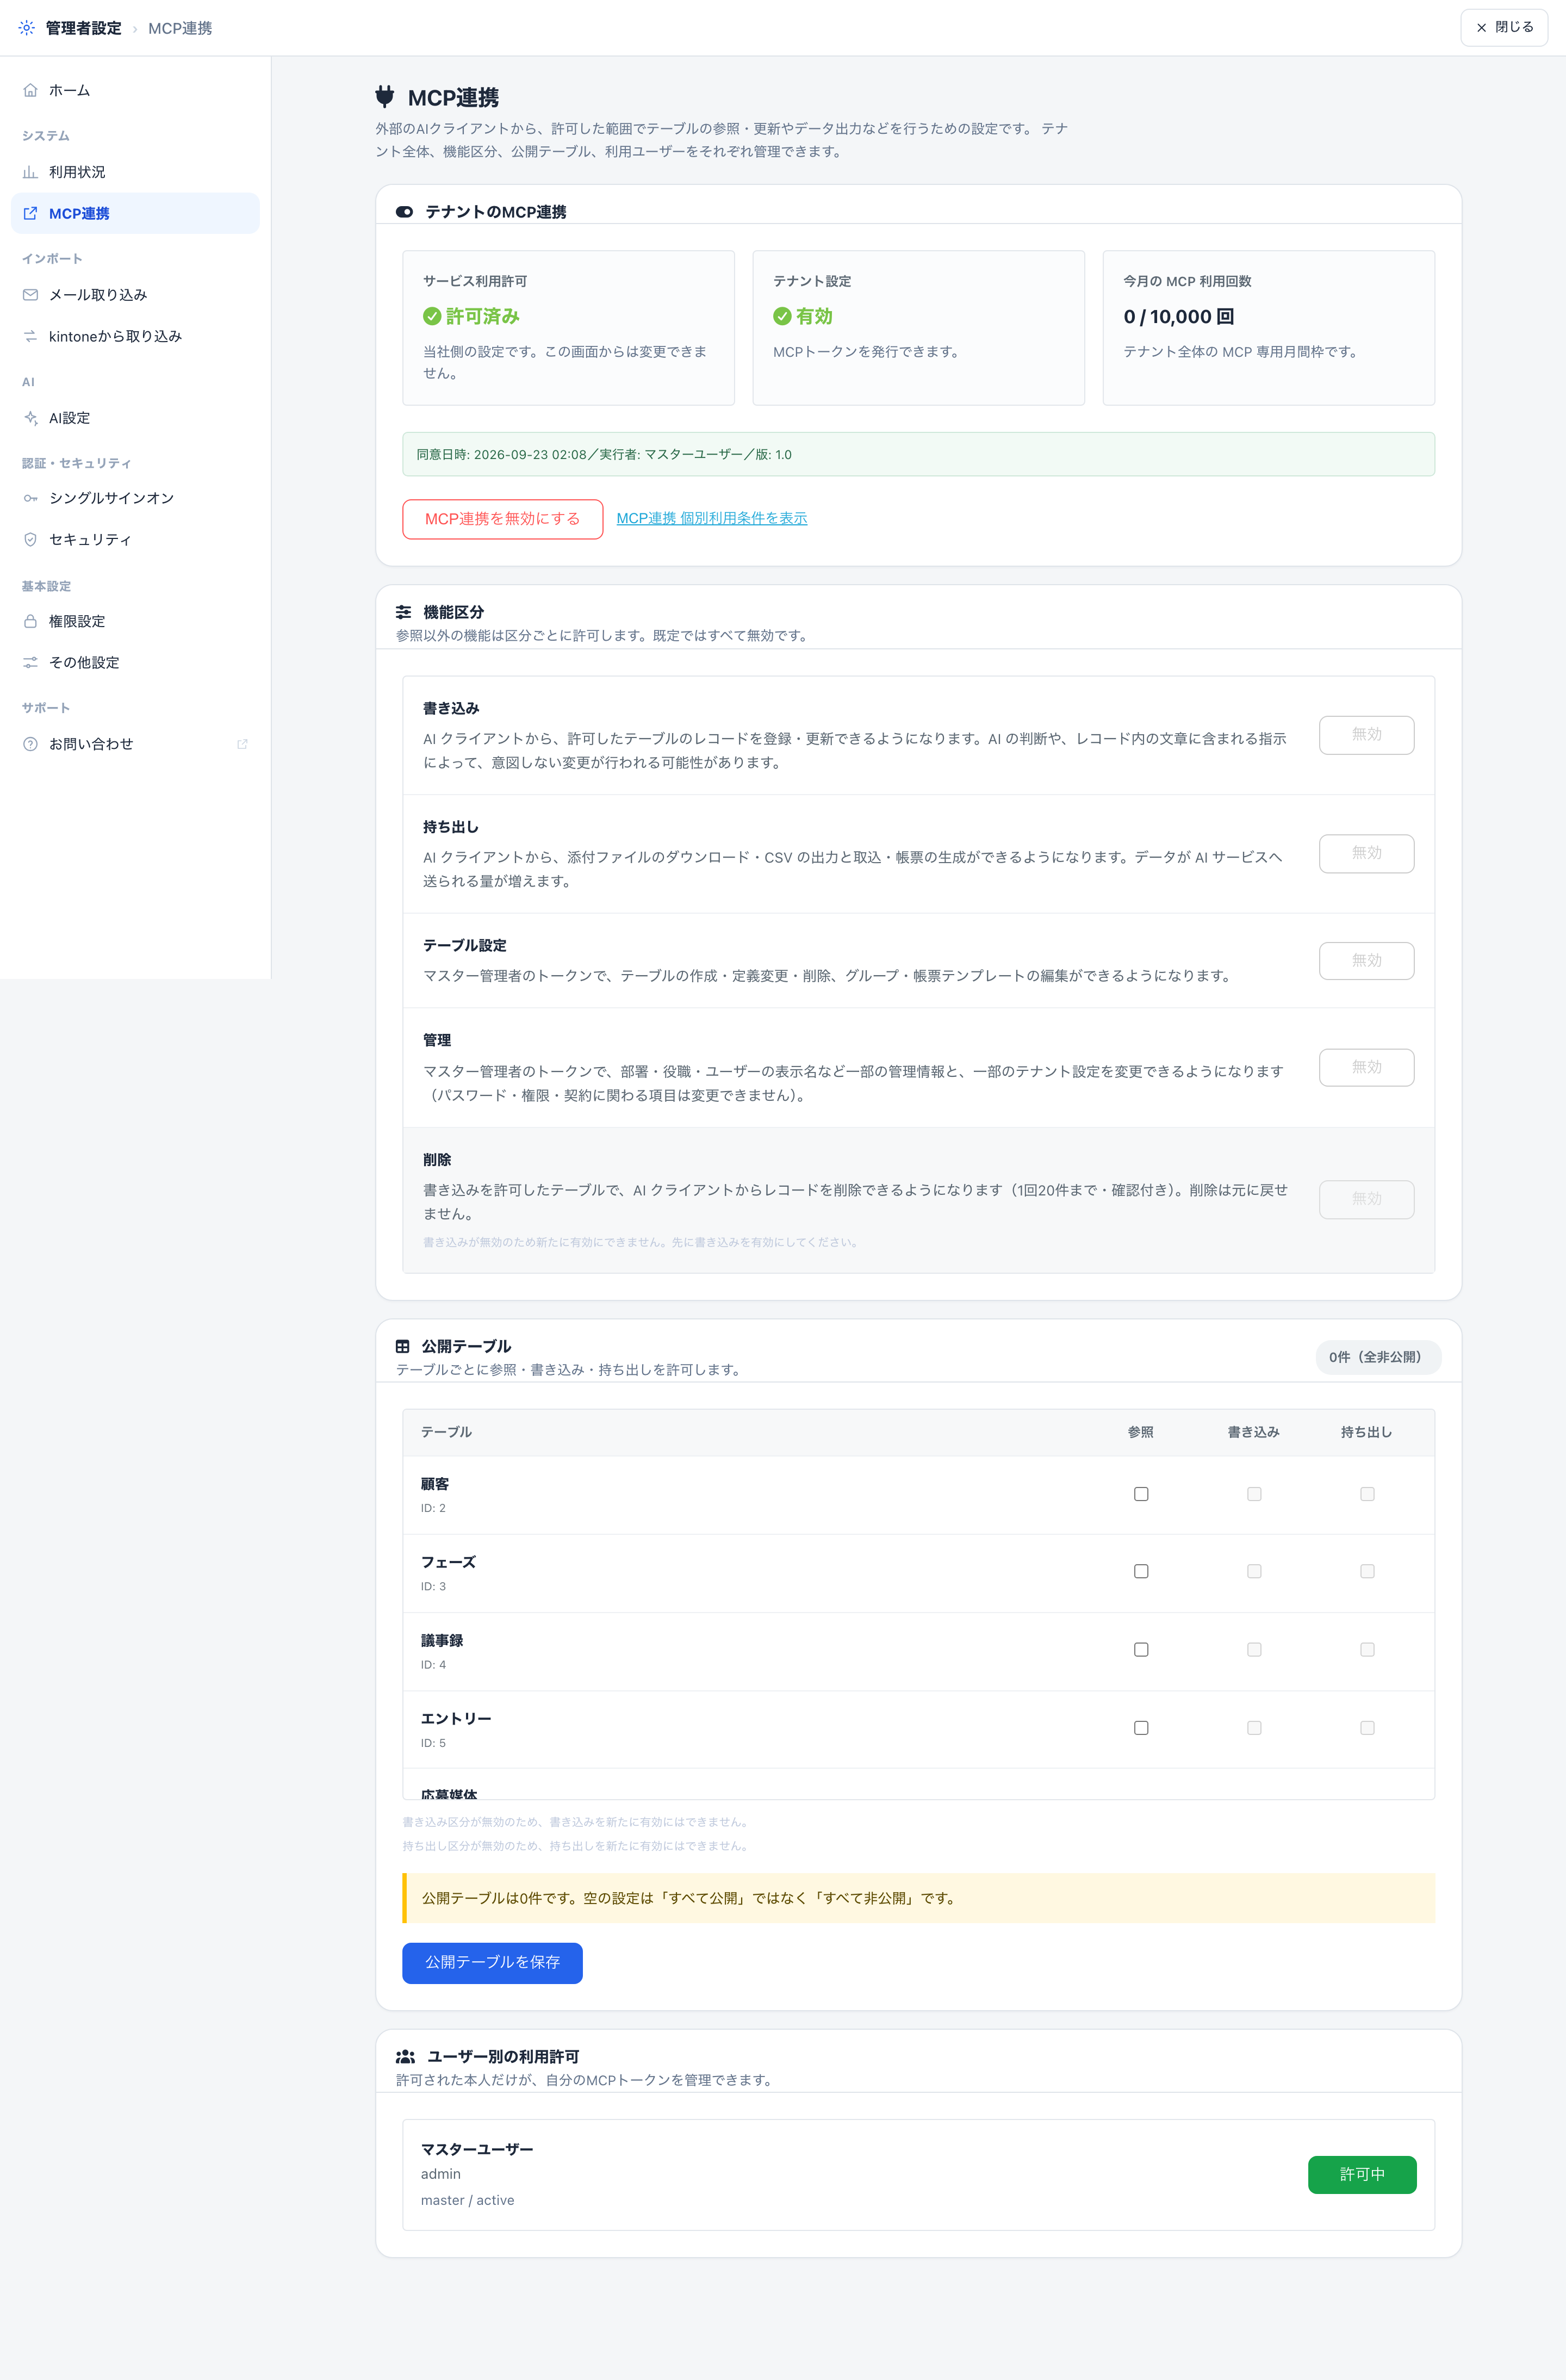Click the 閉じる button
This screenshot has width=1566, height=2380.
click(x=1504, y=28)
